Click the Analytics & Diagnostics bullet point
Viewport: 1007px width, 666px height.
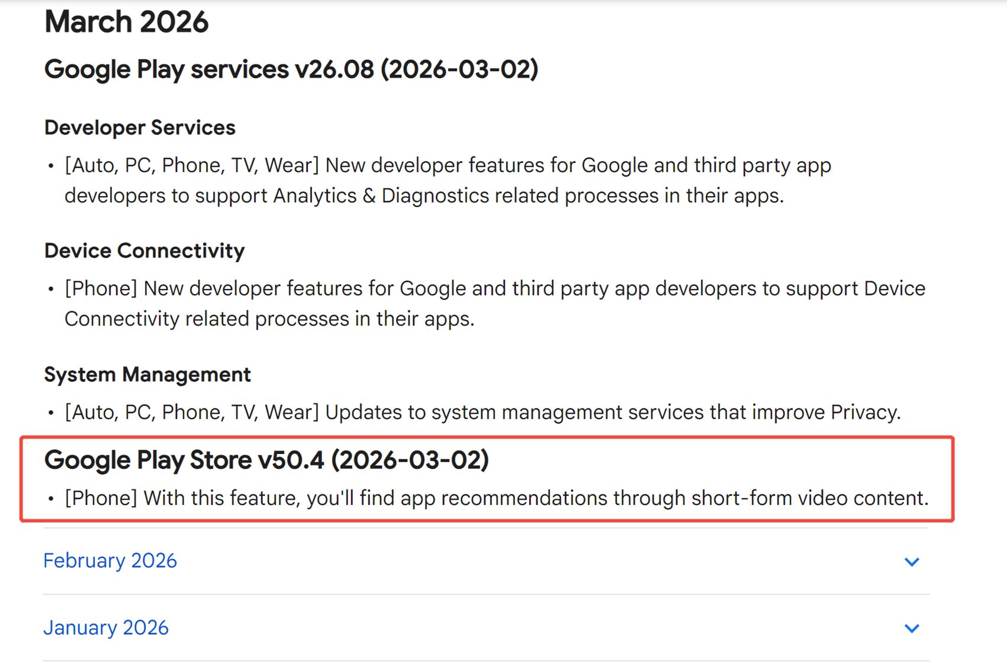(x=447, y=179)
